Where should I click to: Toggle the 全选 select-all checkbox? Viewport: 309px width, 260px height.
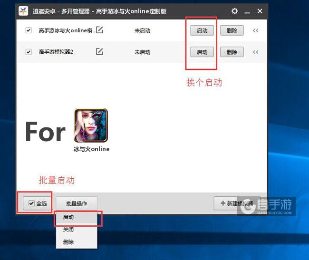(x=32, y=203)
